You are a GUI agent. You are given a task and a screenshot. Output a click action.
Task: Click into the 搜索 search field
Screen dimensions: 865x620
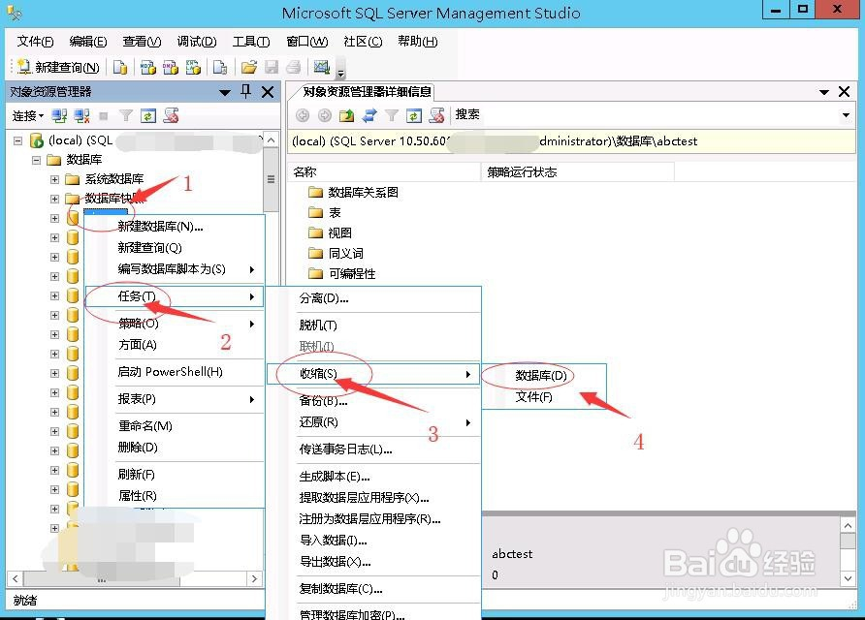pos(646,114)
